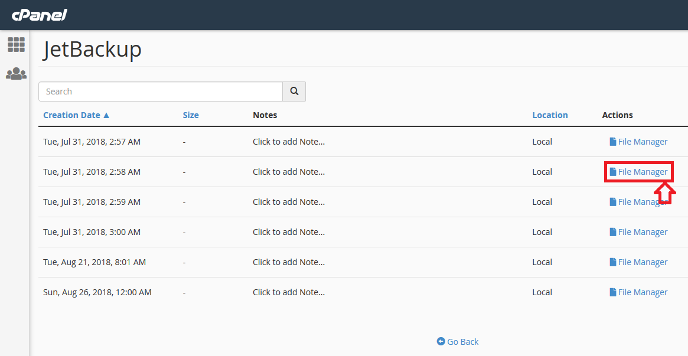Click the Go Back arrow icon
The width and height of the screenshot is (688, 356).
pyautogui.click(x=441, y=341)
